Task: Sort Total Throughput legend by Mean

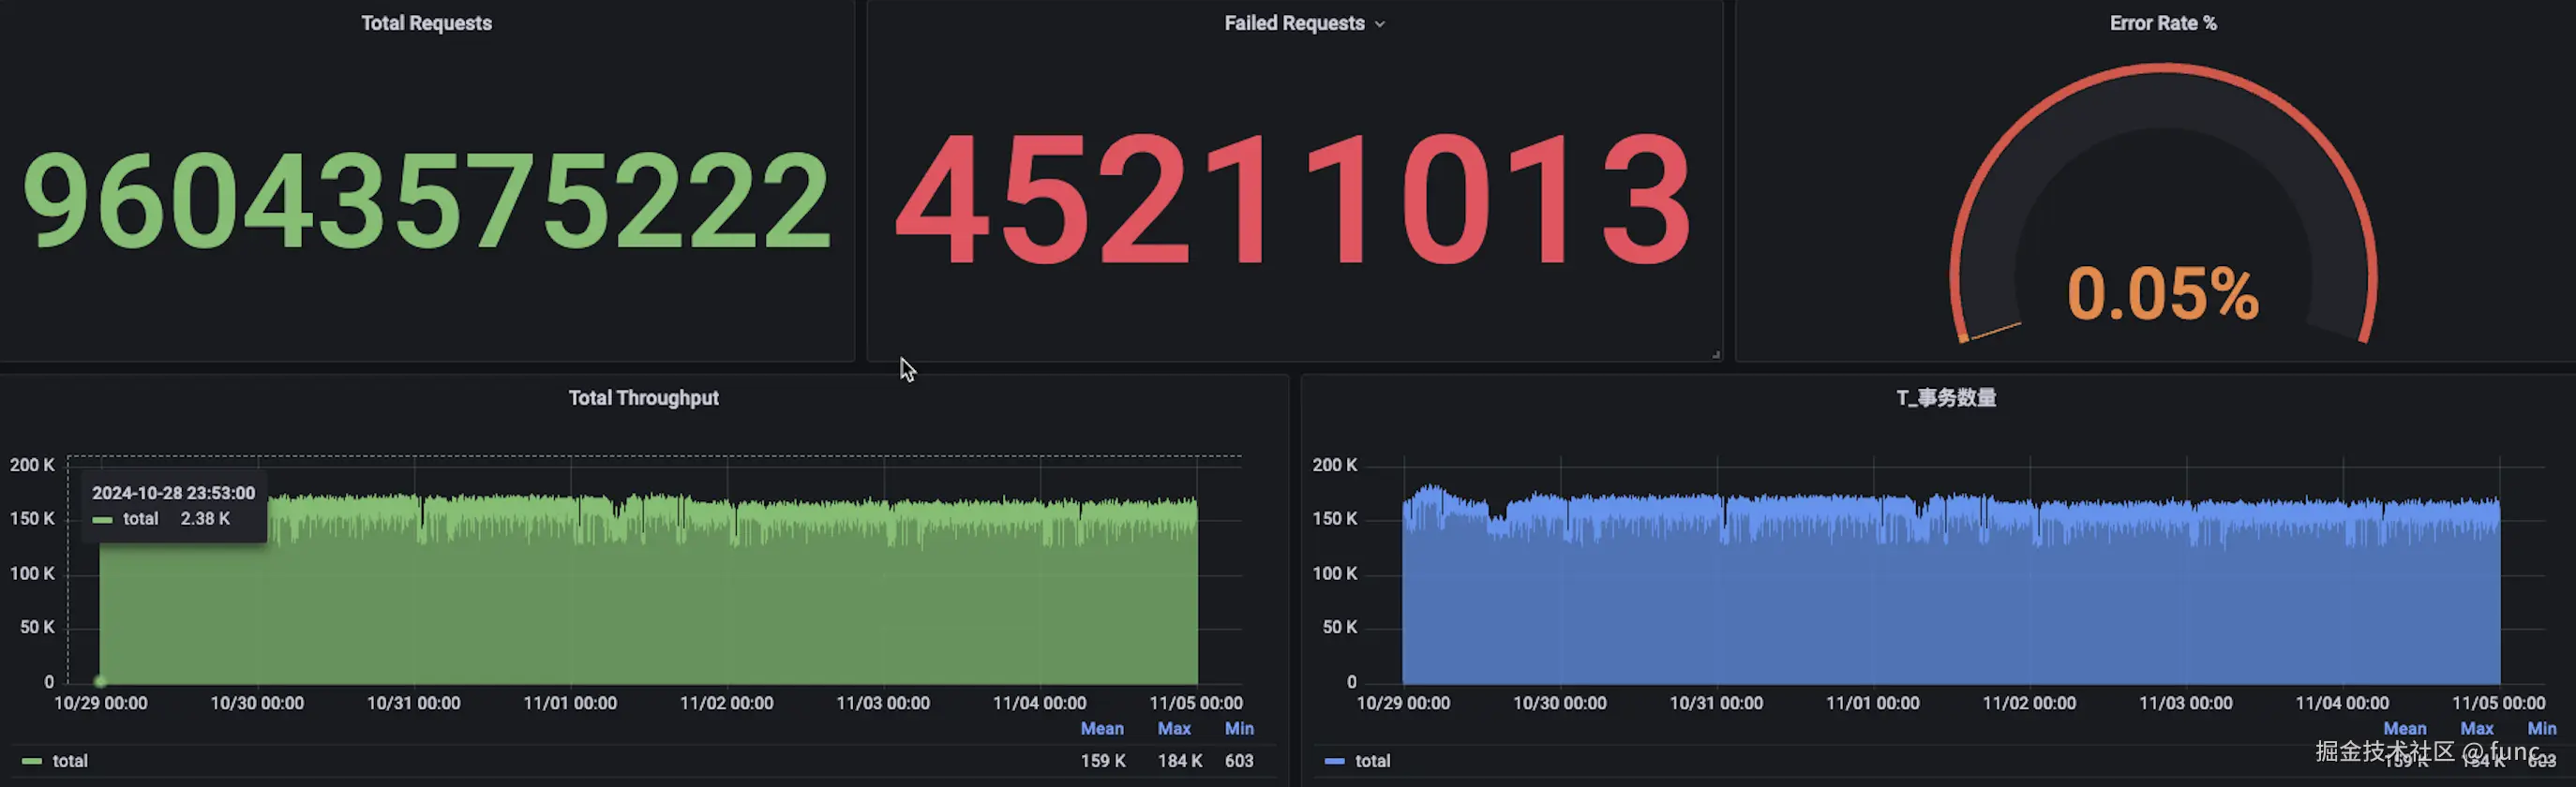Action: pyautogui.click(x=1102, y=729)
